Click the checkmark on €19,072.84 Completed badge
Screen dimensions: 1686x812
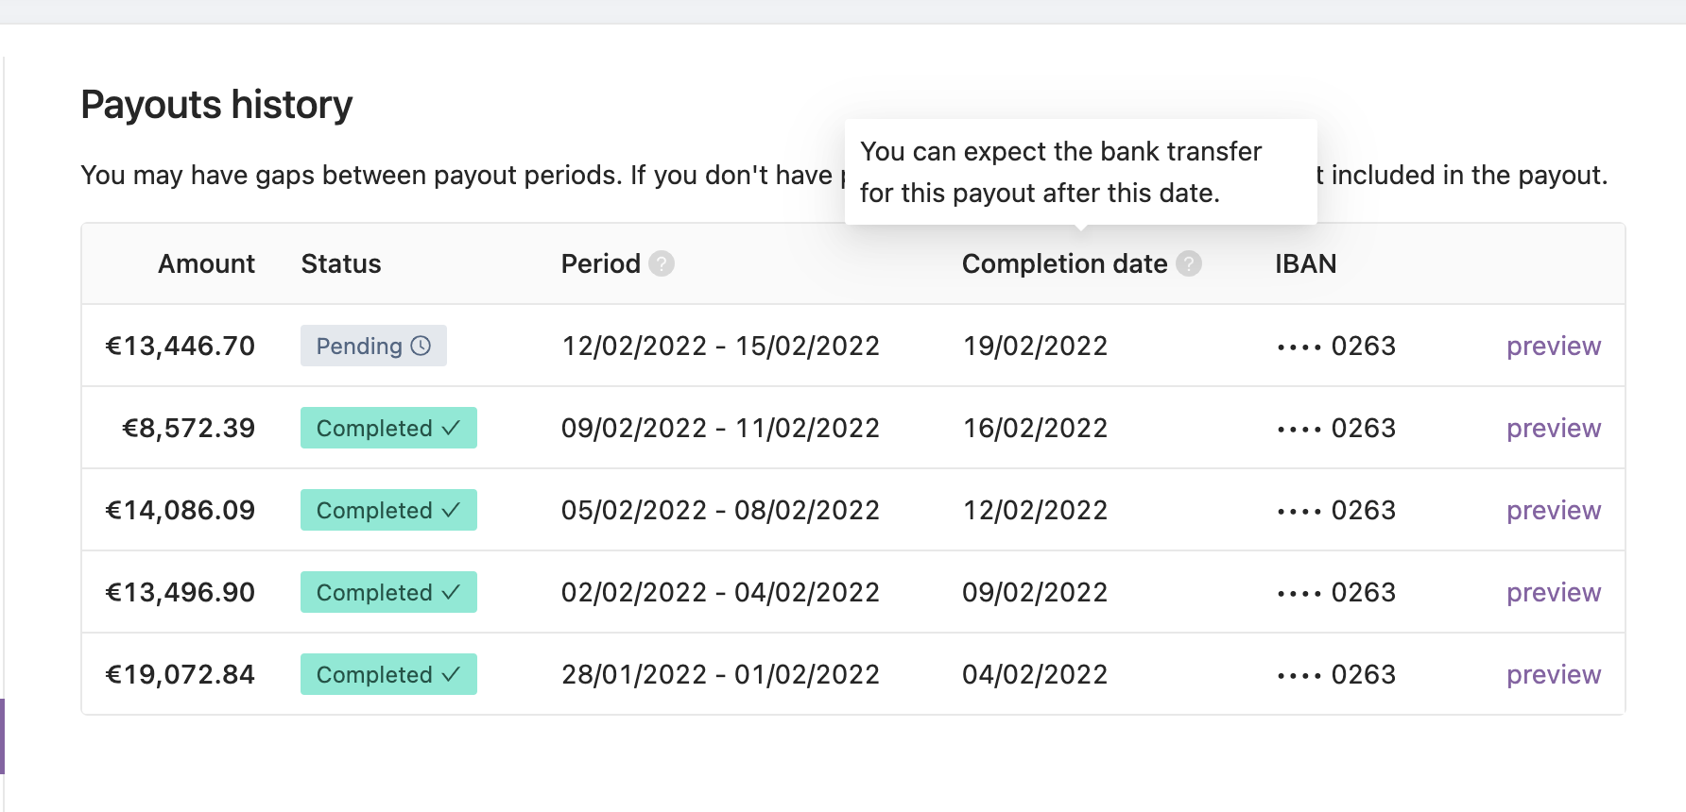pyautogui.click(x=451, y=674)
